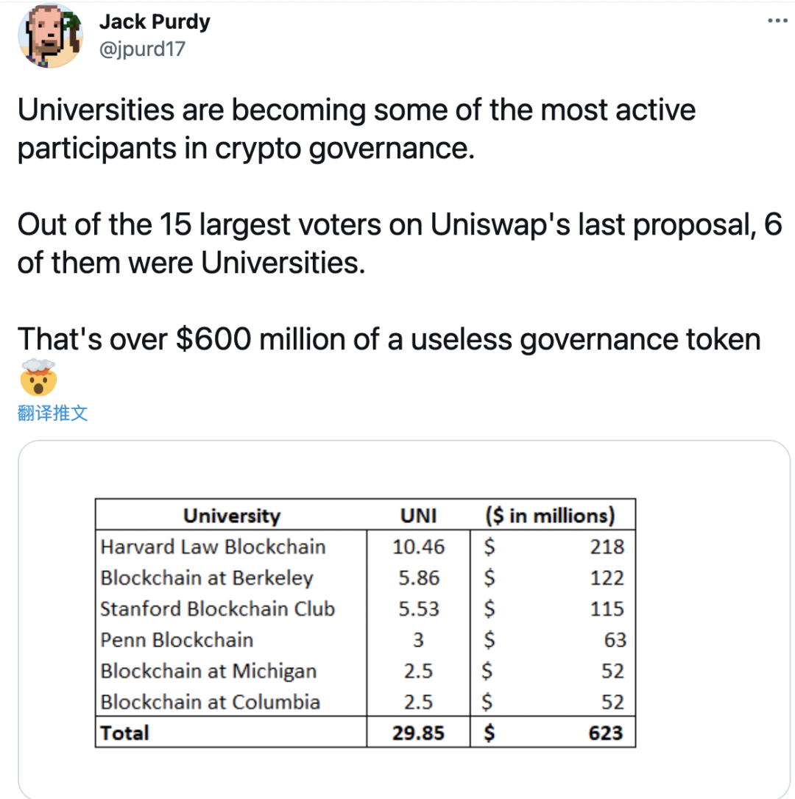Open the Jack Purdy display name link
This screenshot has width=795, height=799.
[x=155, y=21]
